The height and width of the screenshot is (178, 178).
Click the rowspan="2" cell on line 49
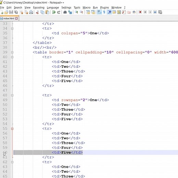pyautogui.click(x=80, y=100)
